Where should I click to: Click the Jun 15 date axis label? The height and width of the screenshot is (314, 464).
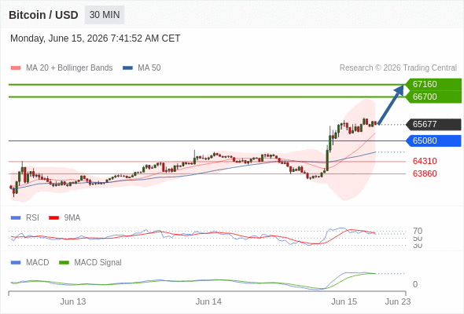coord(344,302)
